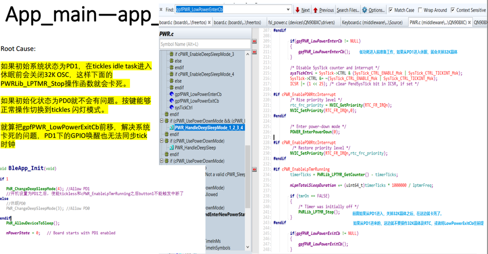Select PWR_HandleDeepSleep in the symbol tree
488x254 pixels.
195,148
